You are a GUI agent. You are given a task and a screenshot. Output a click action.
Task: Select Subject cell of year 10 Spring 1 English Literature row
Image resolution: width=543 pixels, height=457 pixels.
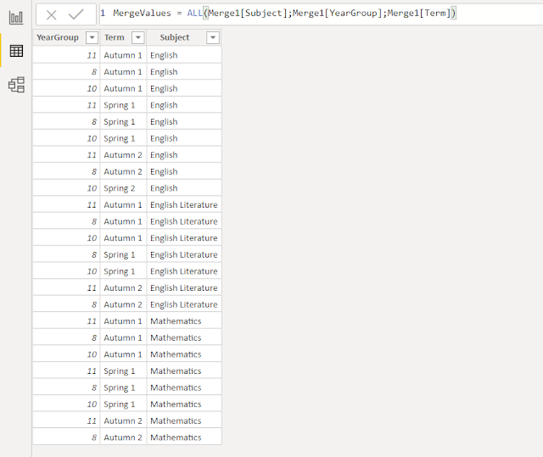pyautogui.click(x=184, y=271)
